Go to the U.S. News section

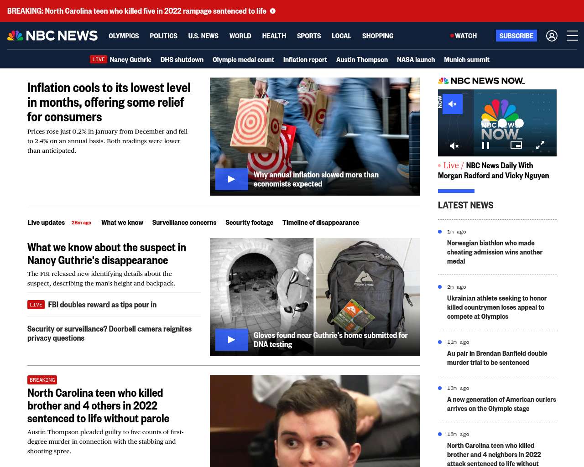tap(203, 36)
